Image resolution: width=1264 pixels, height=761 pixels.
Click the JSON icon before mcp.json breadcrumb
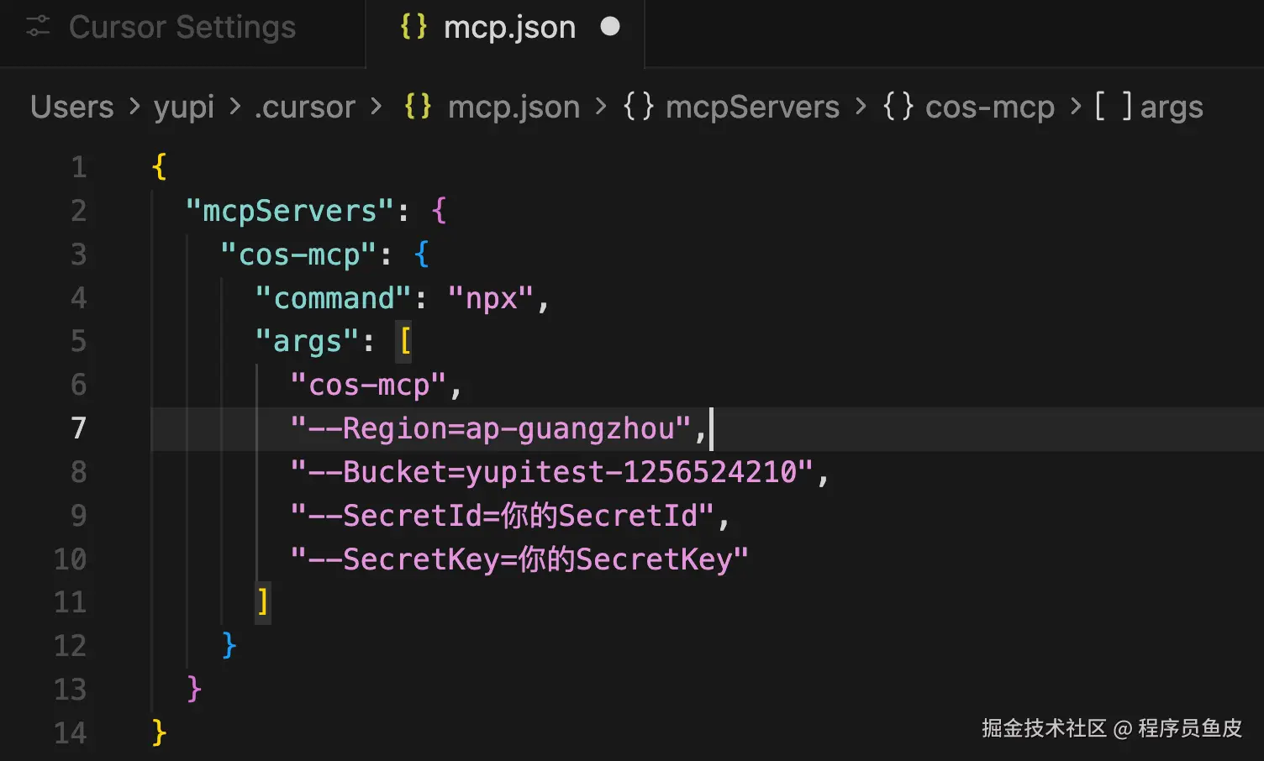[x=418, y=107]
